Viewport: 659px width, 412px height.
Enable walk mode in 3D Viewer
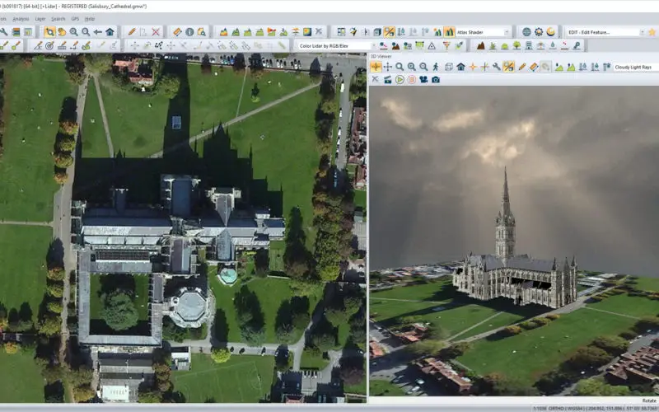(436, 67)
